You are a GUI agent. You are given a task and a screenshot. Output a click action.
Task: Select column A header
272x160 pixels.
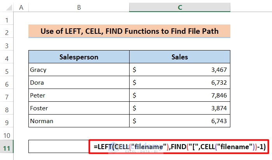tap(21, 7)
